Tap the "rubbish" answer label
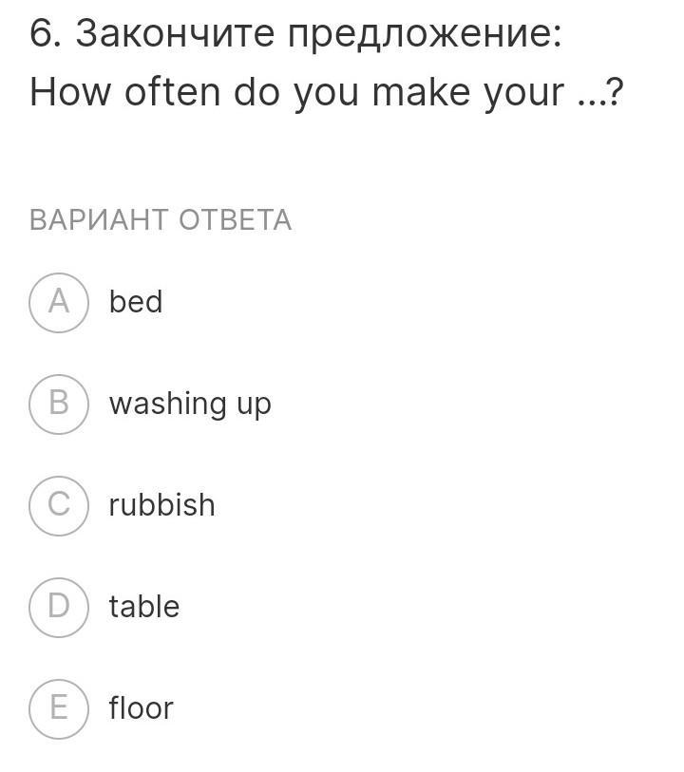The height and width of the screenshot is (772, 684). pyautogui.click(x=161, y=505)
